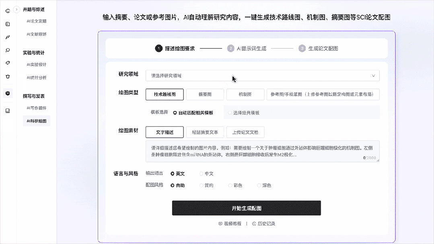Select the highlighted cube icon in sidebar
This screenshot has height=244, width=434.
[x=8, y=94]
